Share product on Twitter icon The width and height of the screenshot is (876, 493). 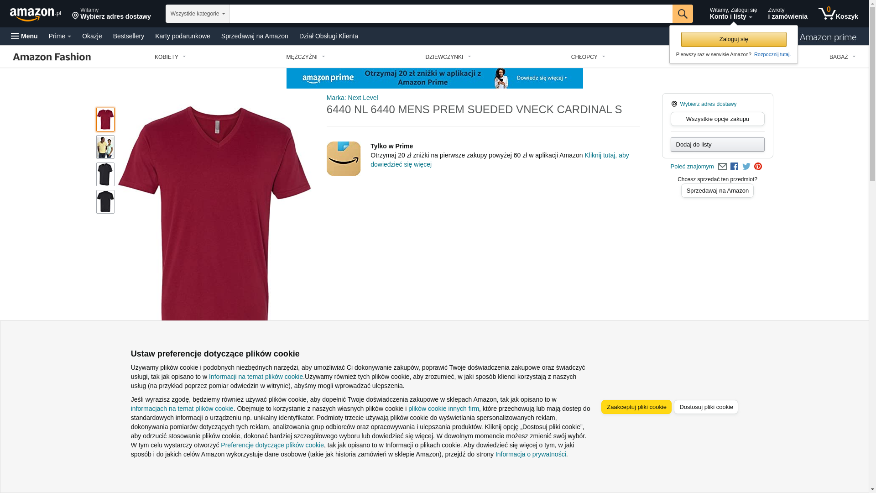coord(746,167)
